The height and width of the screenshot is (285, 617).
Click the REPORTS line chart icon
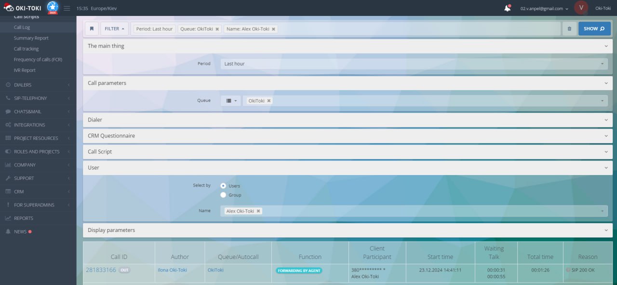(x=8, y=218)
